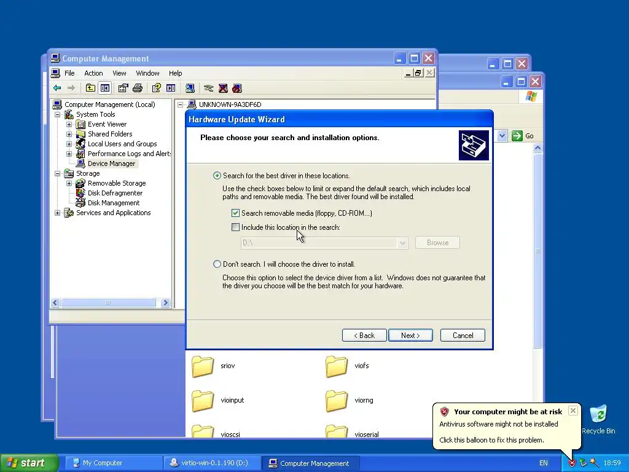
Task: Click right arrow of tree pane scrollbar
Action: (165, 302)
